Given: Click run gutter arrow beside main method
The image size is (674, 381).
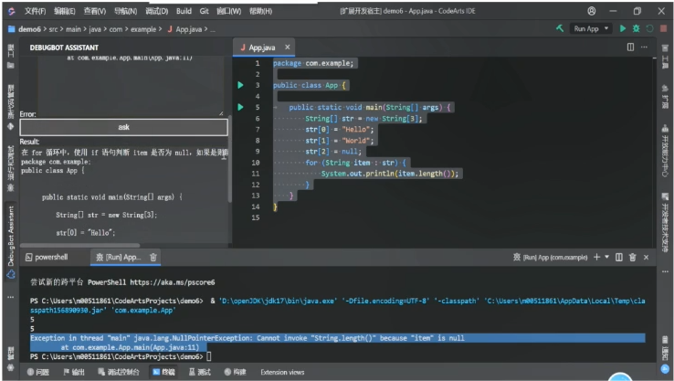Looking at the screenshot, I should pyautogui.click(x=240, y=107).
